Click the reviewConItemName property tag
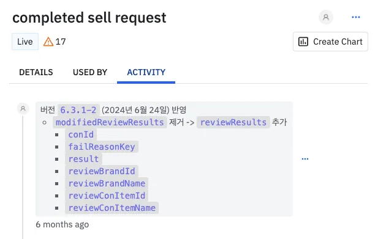The width and height of the screenshot is (378, 239). (112, 208)
